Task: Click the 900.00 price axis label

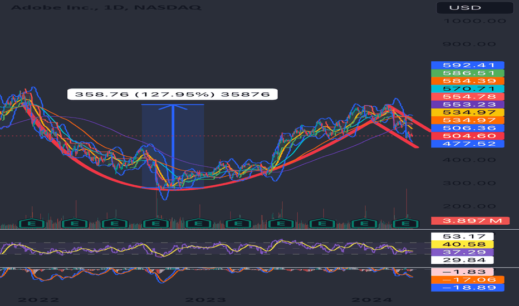Action: pos(469,44)
